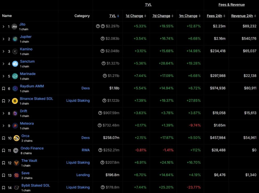Click the Sanctum protocol logo icon
The image size is (259, 193).
(15, 64)
